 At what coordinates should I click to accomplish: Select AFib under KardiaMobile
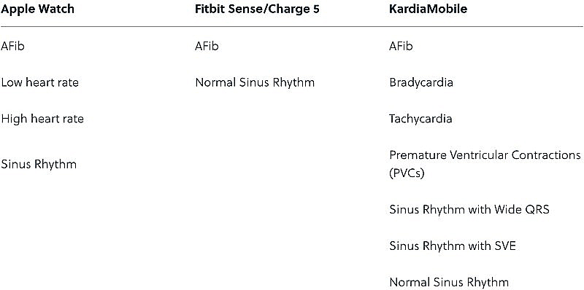pyautogui.click(x=401, y=47)
